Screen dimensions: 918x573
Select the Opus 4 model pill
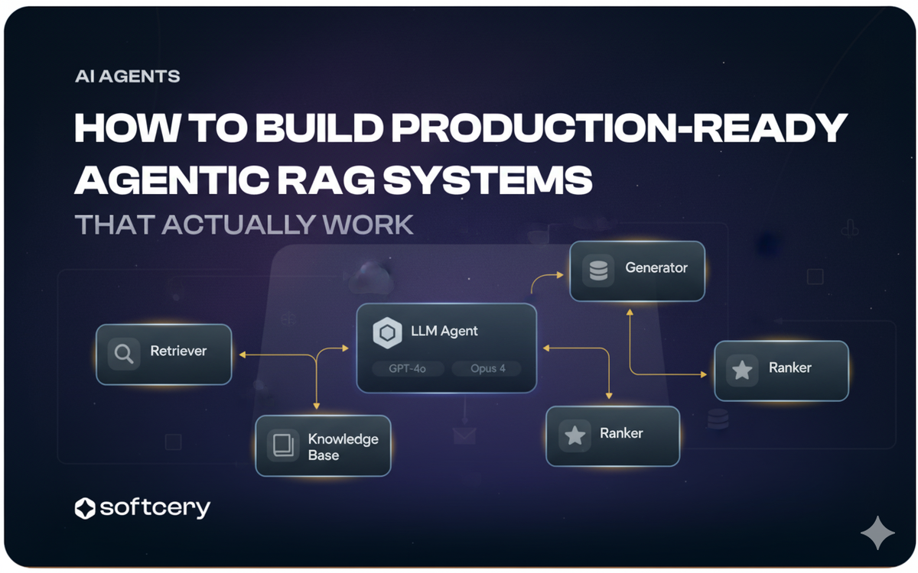[x=487, y=368]
